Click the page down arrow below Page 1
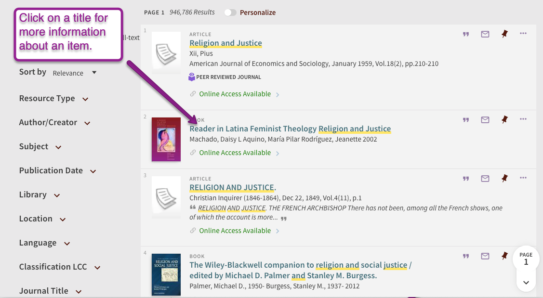Screen dimensions: 543x298 click(526, 283)
